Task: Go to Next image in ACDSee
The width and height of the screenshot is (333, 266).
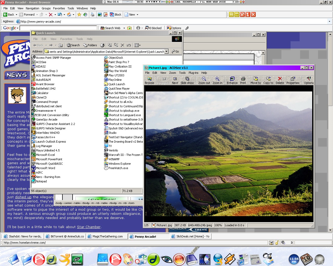Action: (175, 81)
